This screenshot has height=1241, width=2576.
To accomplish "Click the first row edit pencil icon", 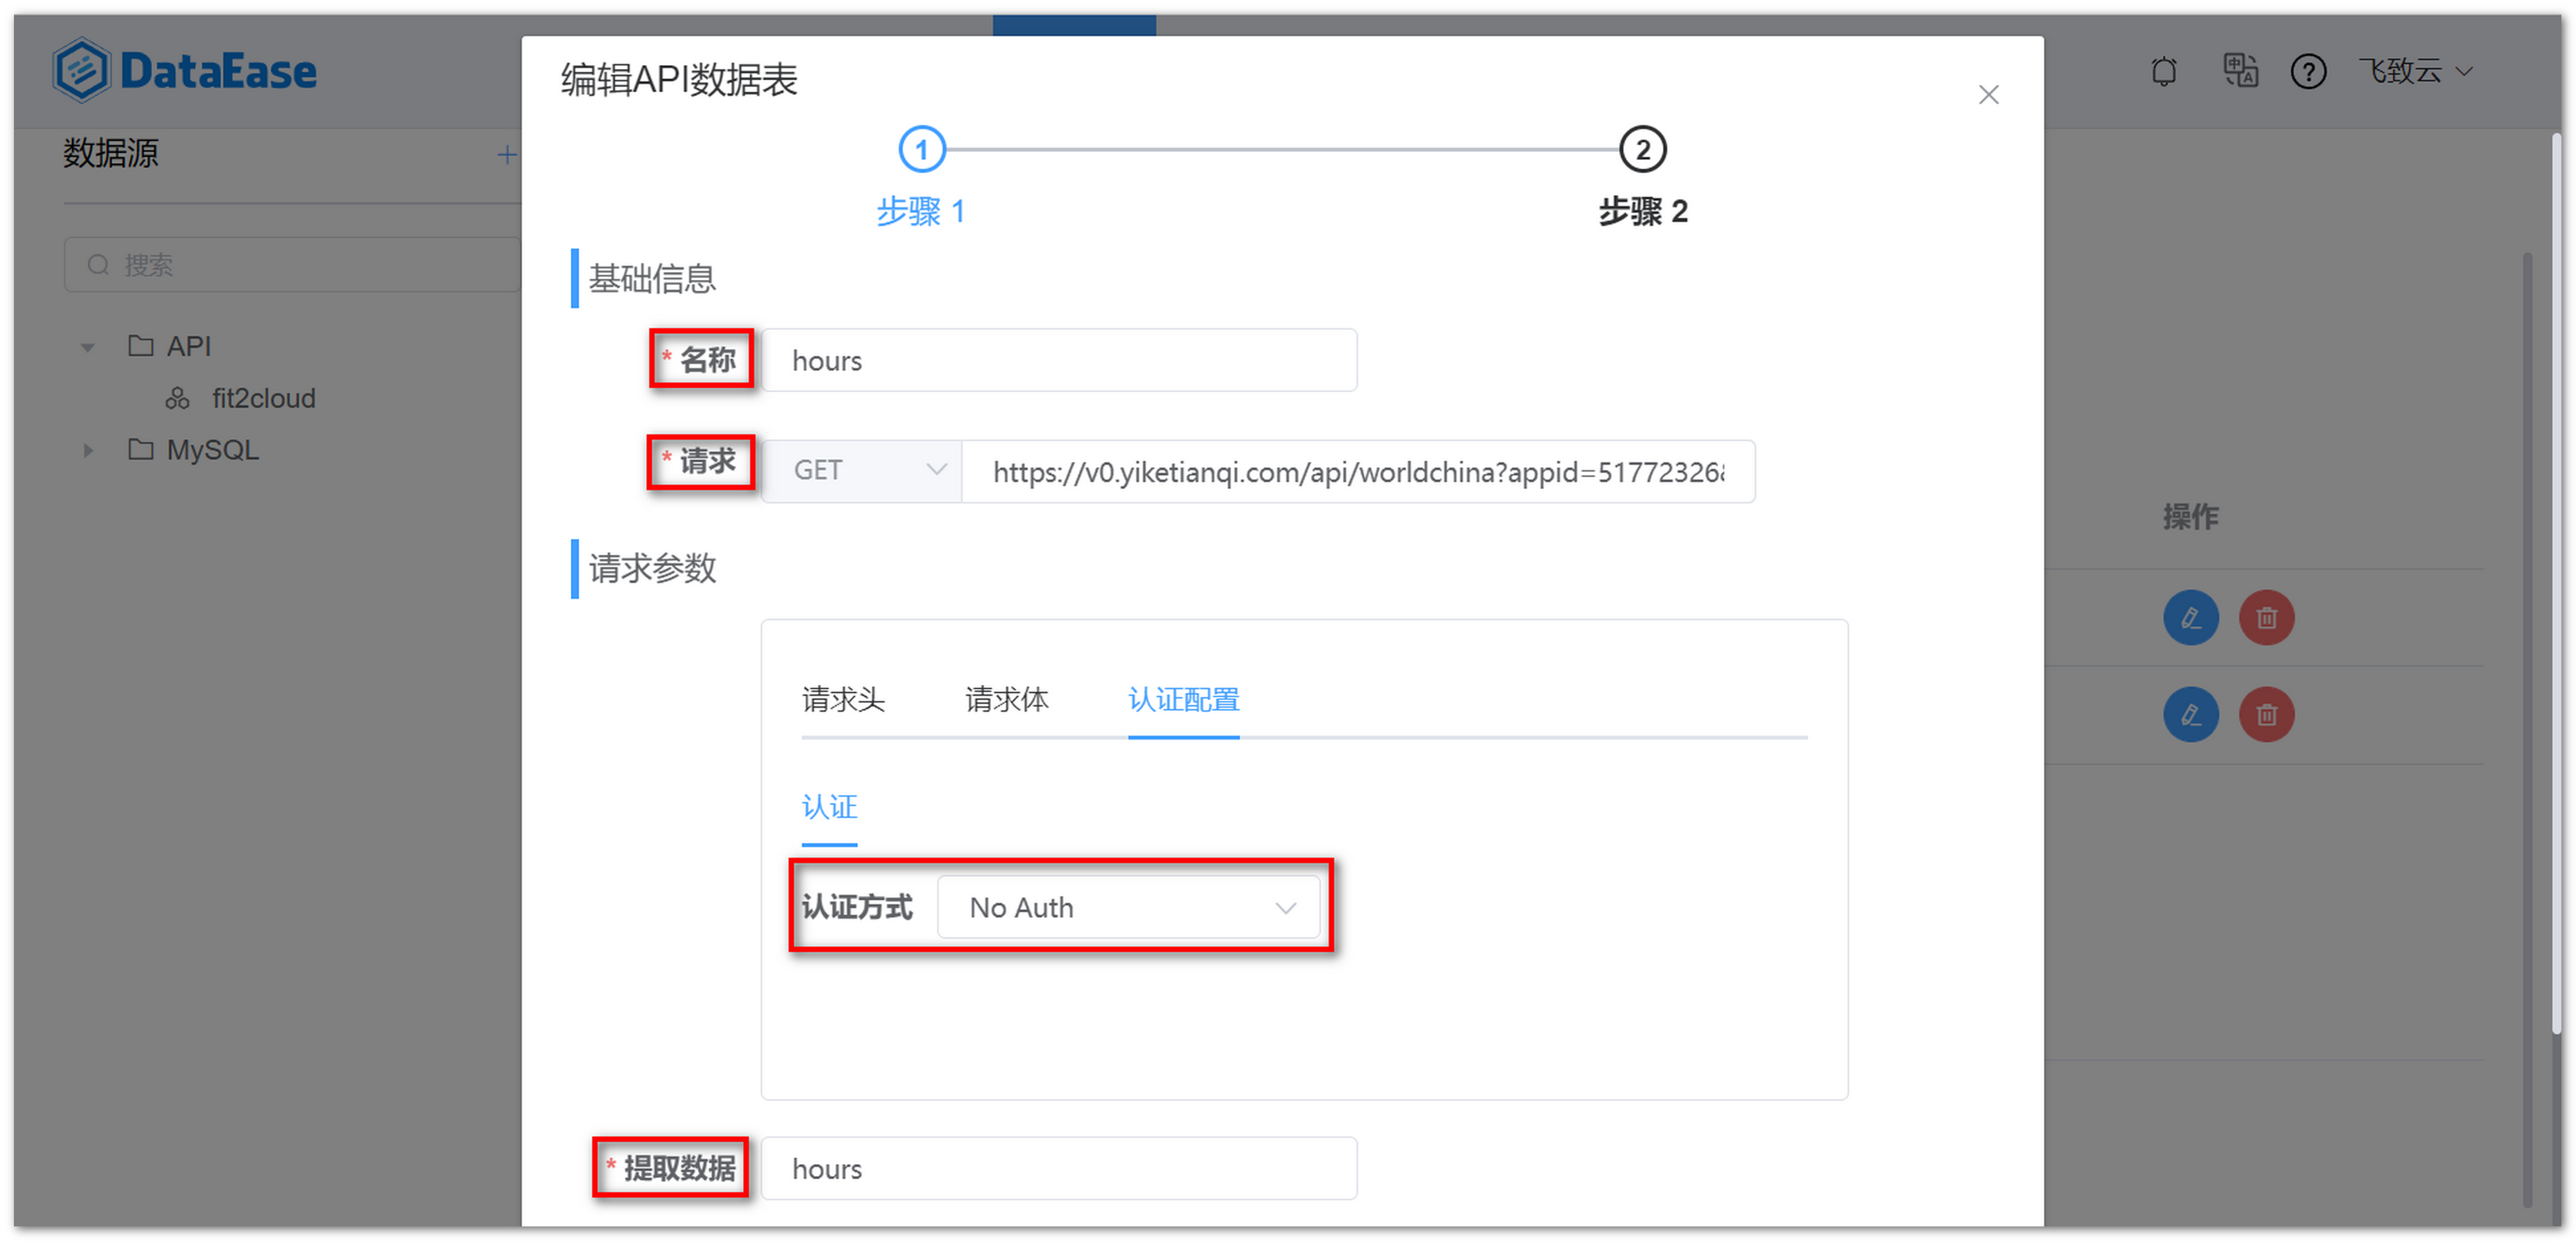I will coord(2191,617).
